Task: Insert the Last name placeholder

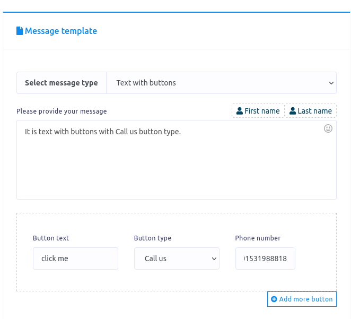Action: [311, 111]
